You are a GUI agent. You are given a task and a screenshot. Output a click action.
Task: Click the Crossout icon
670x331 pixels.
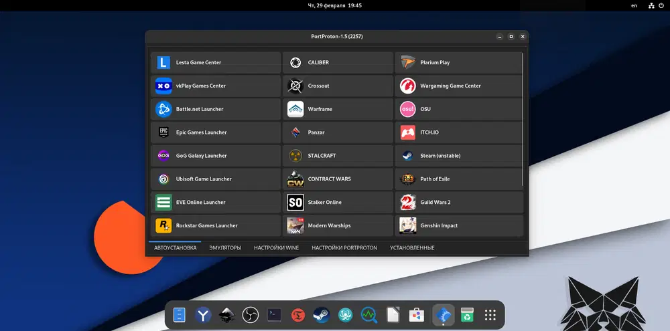pyautogui.click(x=295, y=86)
